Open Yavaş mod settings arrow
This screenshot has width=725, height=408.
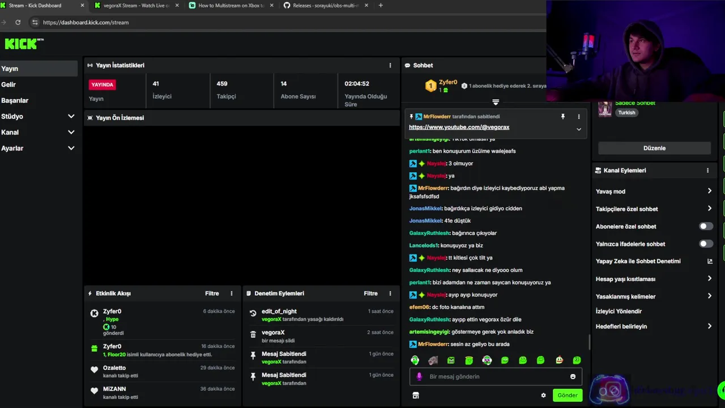tap(709, 191)
